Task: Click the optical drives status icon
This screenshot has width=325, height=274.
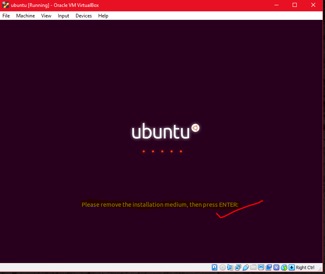Action: coord(222,268)
